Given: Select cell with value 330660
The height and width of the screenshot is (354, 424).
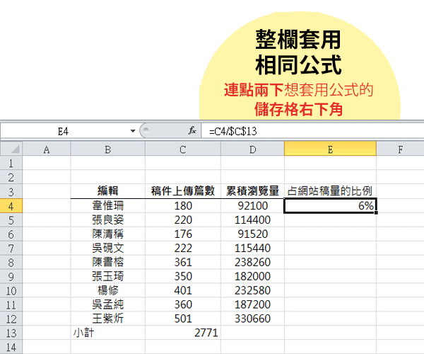Looking at the screenshot, I should click(252, 319).
